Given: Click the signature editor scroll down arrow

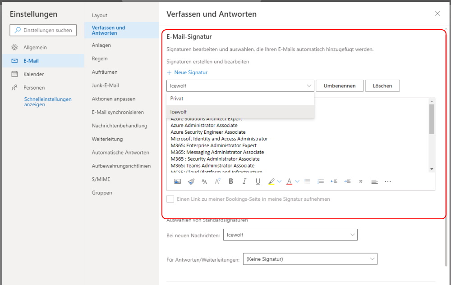Looking at the screenshot, I should [432, 169].
